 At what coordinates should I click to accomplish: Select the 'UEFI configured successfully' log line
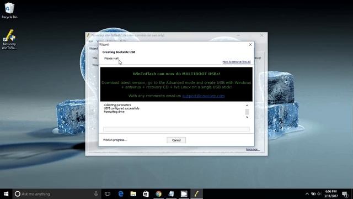coord(121,108)
